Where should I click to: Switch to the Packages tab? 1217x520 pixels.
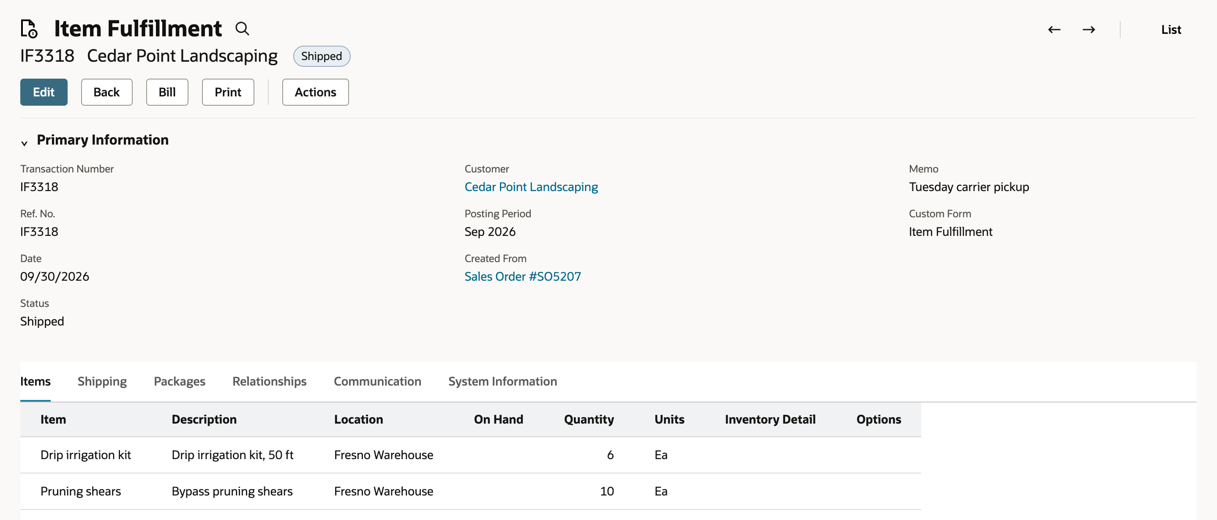(x=180, y=381)
